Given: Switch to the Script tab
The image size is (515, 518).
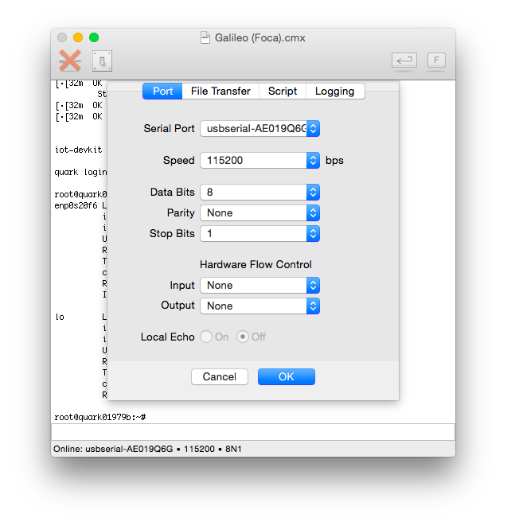Looking at the screenshot, I should point(283,92).
